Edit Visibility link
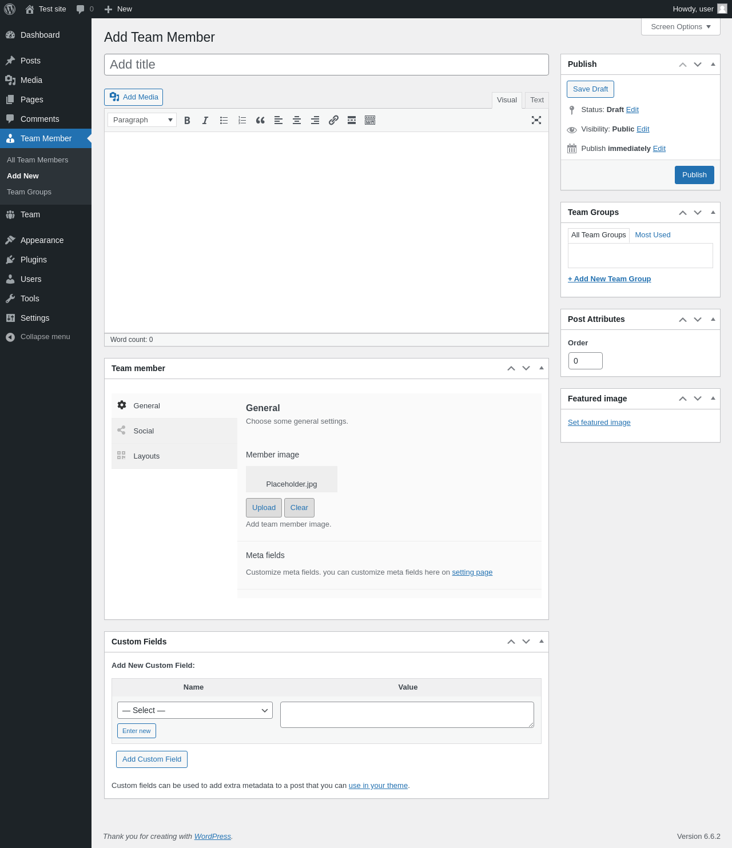The width and height of the screenshot is (732, 848). 643,129
